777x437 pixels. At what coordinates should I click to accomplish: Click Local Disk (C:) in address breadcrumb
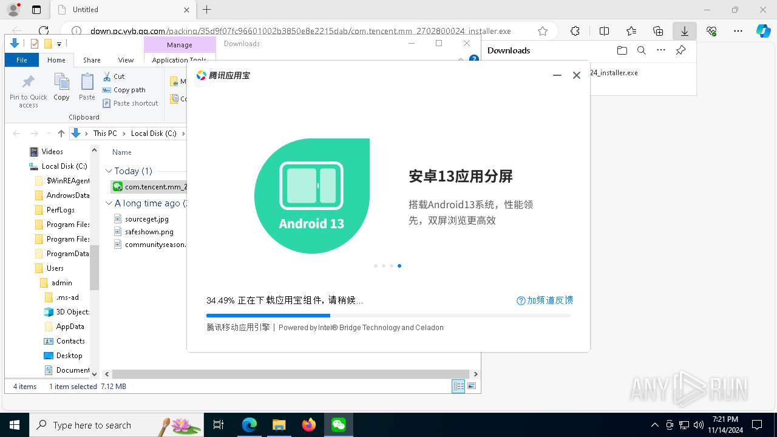coord(154,134)
